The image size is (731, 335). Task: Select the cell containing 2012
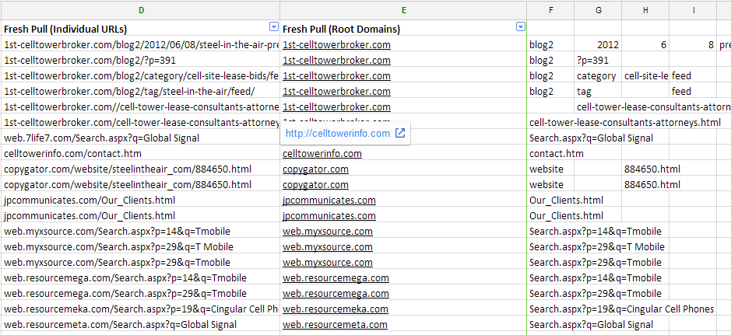point(598,45)
